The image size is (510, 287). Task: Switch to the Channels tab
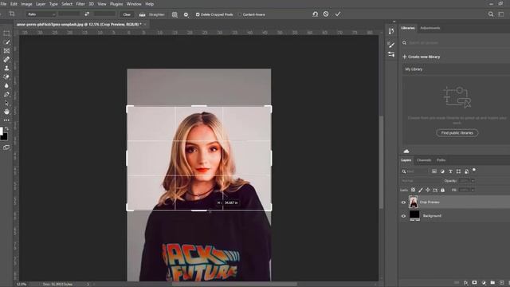tap(424, 160)
